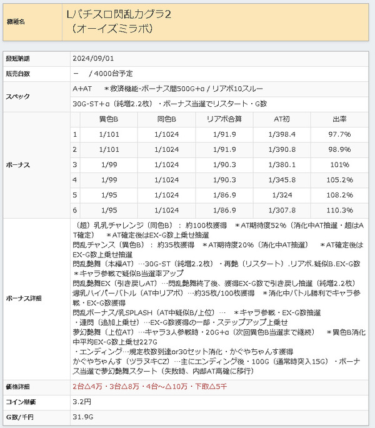Click setting number 4 in bonus table
This screenshot has width=375, height=428.
click(75, 180)
